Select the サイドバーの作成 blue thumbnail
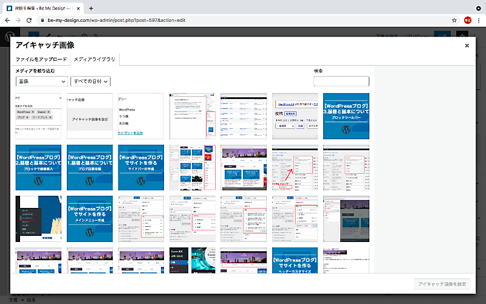 pos(141,167)
